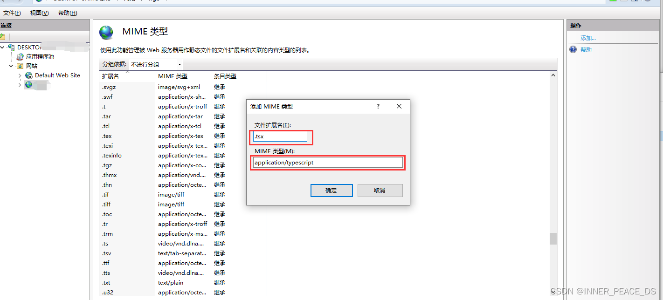
Task: Select the .tif row
Action: click(x=183, y=195)
